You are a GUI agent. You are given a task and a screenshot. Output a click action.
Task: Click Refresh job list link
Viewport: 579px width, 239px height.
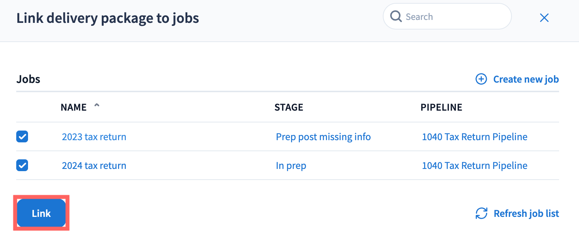526,214
